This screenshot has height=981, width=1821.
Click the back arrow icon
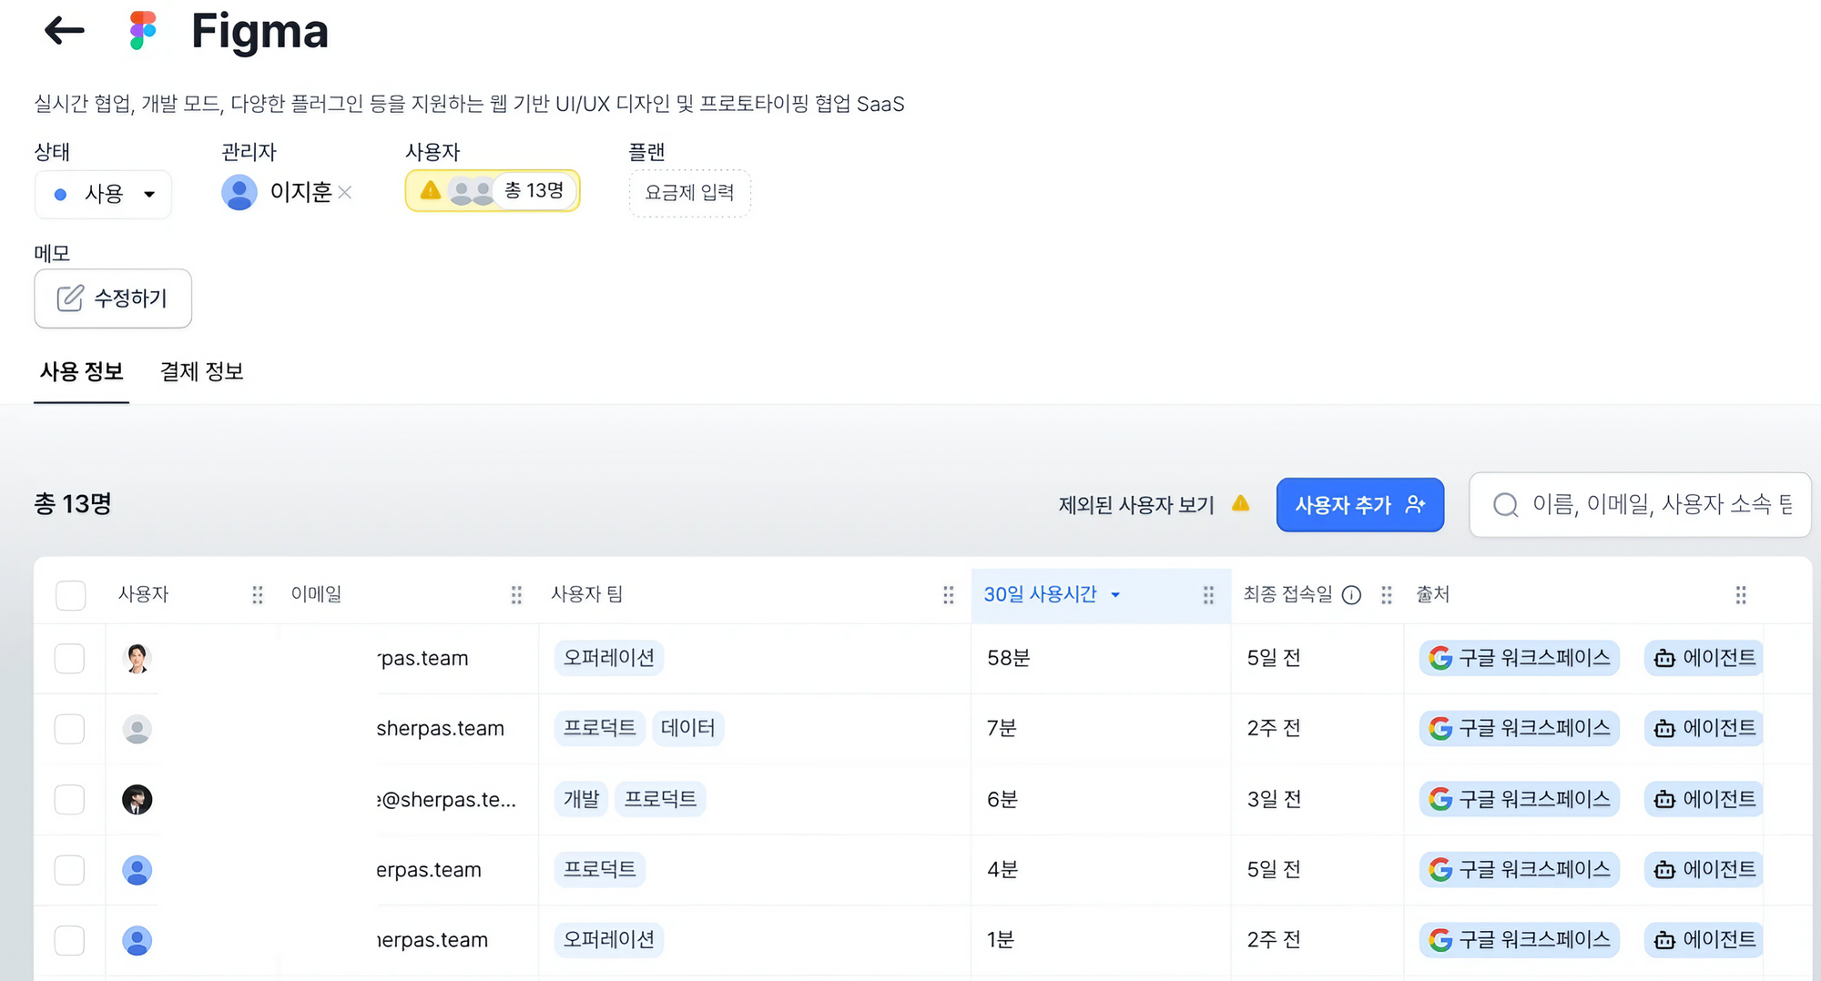(x=64, y=31)
